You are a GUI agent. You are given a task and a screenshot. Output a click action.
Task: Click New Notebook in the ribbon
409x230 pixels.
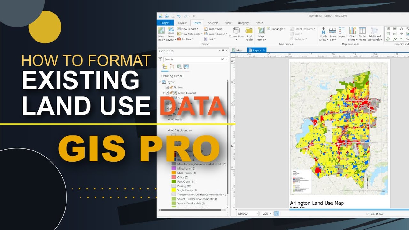point(190,34)
